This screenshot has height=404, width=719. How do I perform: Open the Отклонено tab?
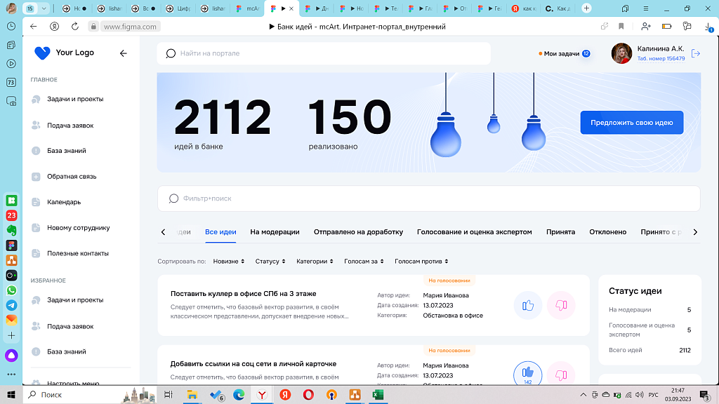(x=607, y=231)
